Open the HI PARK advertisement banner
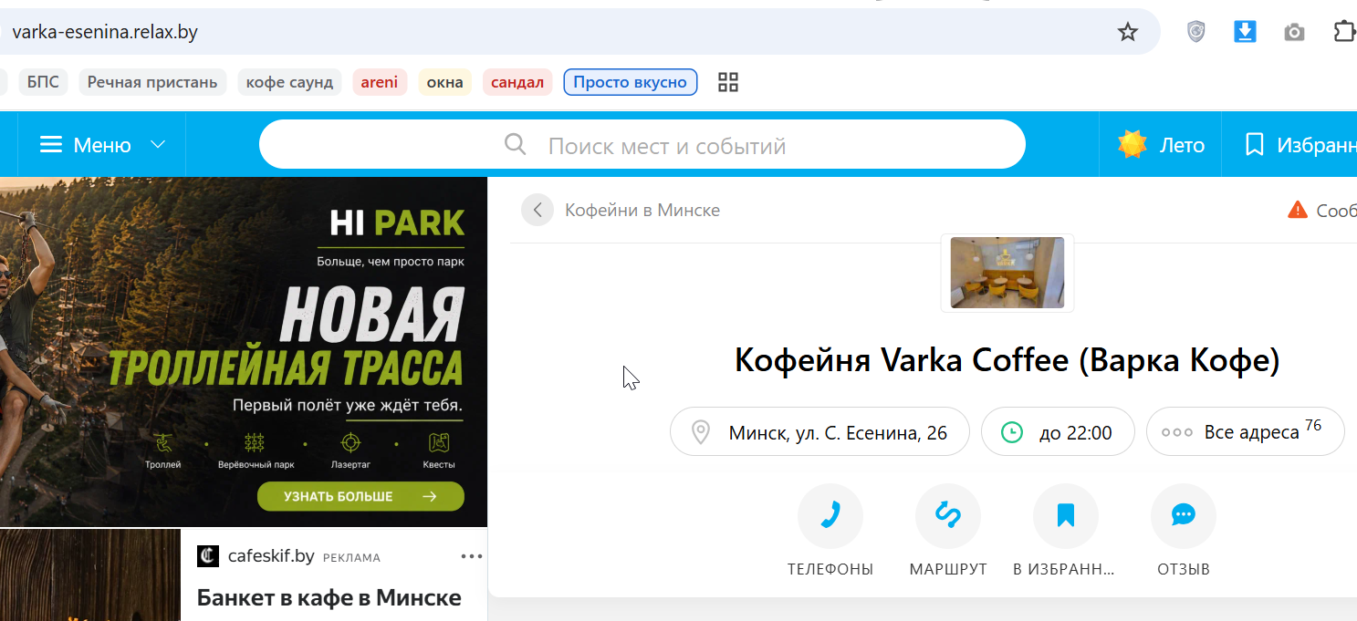 pyautogui.click(x=244, y=352)
